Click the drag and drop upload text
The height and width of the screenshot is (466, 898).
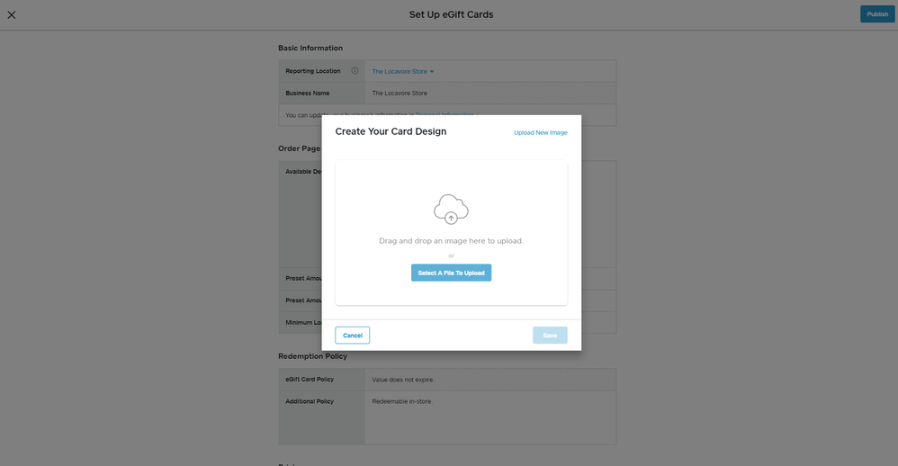451,241
